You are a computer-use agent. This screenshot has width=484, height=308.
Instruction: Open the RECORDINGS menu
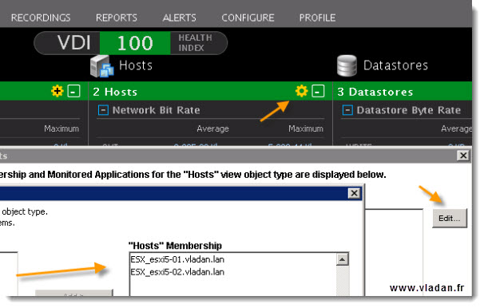(x=41, y=18)
